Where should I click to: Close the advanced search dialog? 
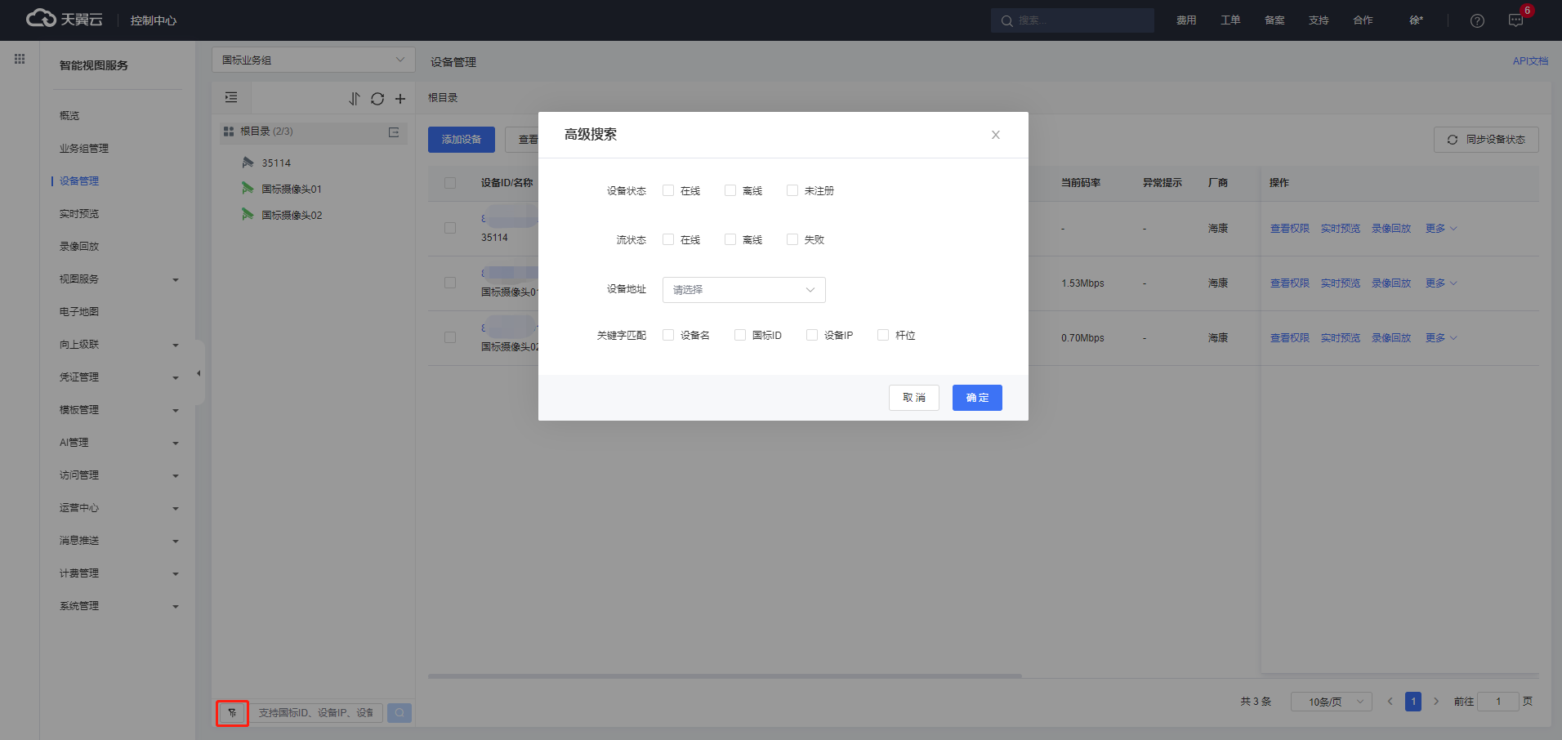tap(995, 135)
